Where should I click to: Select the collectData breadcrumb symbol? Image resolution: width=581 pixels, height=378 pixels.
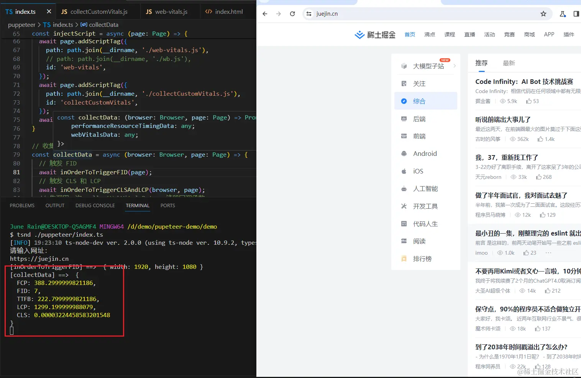pyautogui.click(x=100, y=25)
